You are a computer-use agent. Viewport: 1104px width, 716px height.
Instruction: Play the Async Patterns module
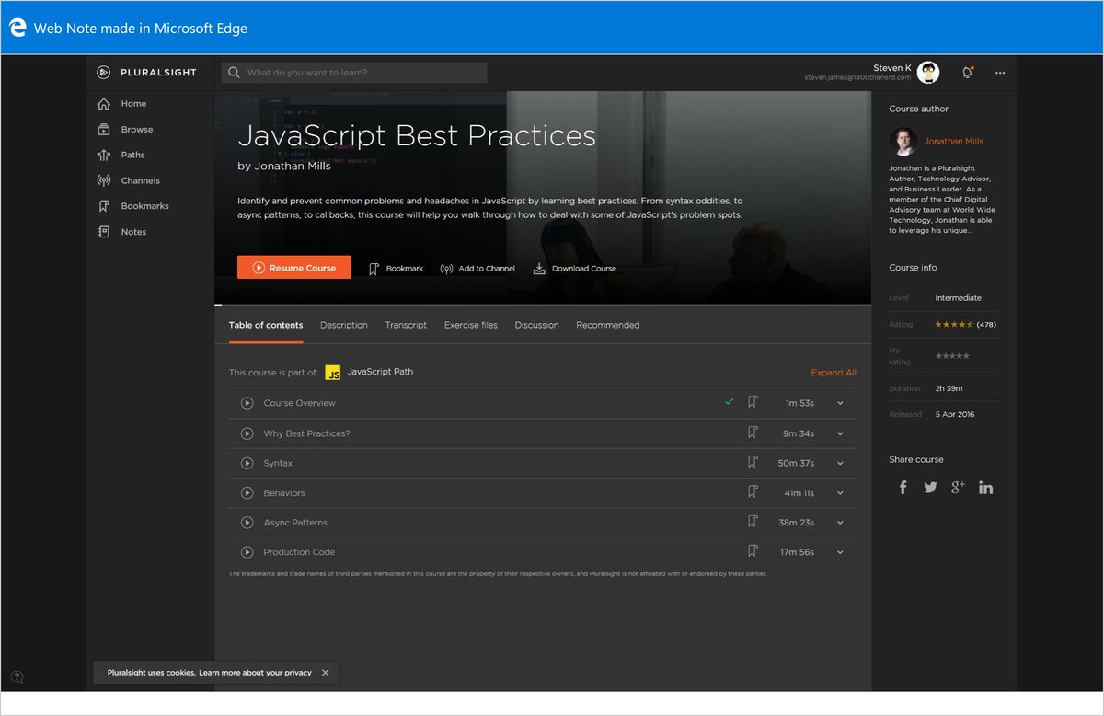coord(247,523)
